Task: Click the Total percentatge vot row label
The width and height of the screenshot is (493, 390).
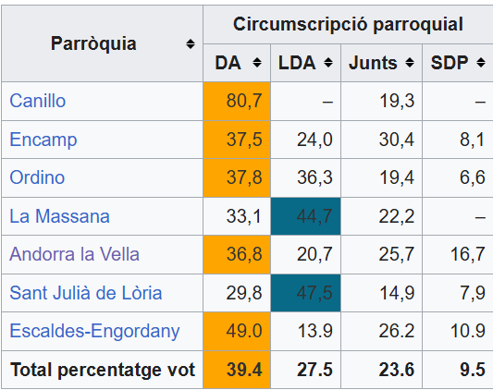Action: coord(103,370)
